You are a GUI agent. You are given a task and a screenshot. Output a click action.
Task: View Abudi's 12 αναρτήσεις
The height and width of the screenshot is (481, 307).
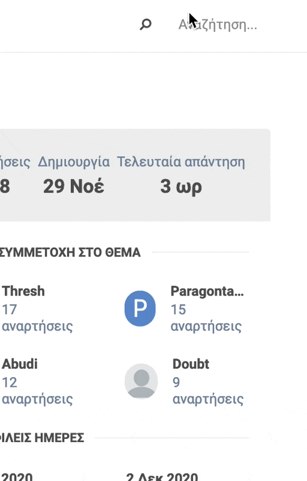tap(37, 391)
